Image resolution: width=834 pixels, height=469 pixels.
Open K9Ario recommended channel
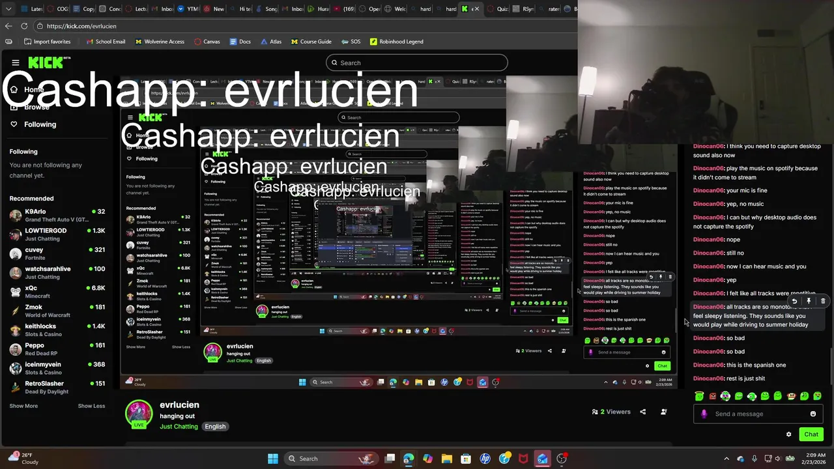[x=57, y=215]
